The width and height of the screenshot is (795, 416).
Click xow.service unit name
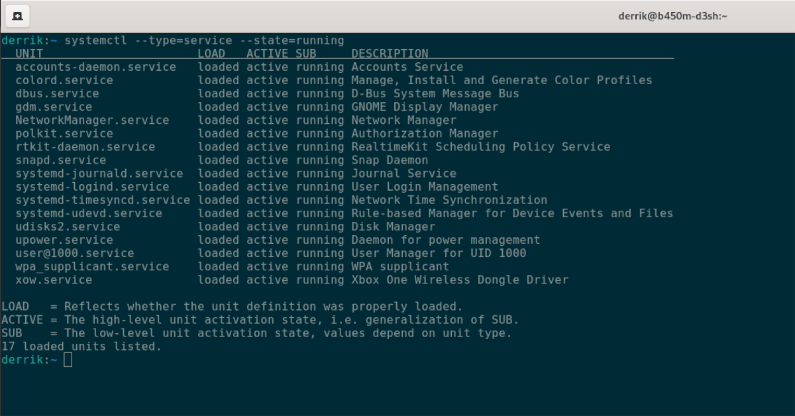pyautogui.click(x=54, y=280)
